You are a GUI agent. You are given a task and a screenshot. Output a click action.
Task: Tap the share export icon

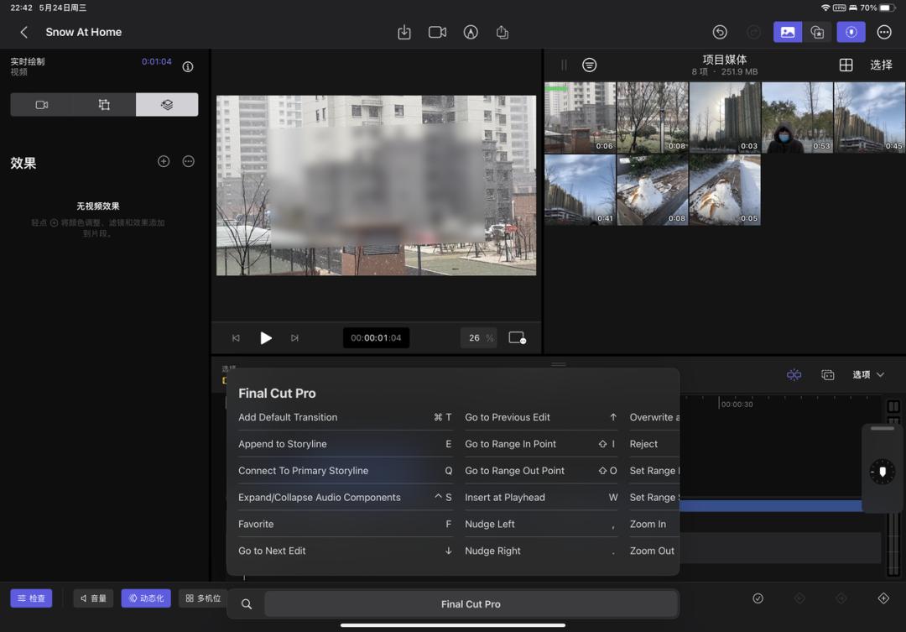pyautogui.click(x=502, y=32)
